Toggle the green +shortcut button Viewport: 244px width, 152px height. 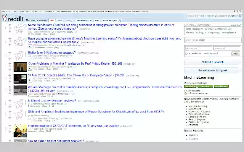[x=205, y=86]
